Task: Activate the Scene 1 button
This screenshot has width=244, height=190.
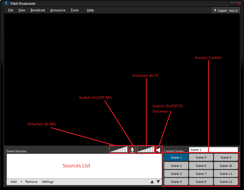Action: pos(176,158)
